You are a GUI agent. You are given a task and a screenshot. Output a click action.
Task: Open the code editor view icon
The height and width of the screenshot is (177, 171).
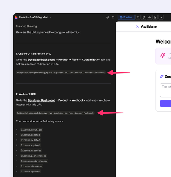(149, 17)
